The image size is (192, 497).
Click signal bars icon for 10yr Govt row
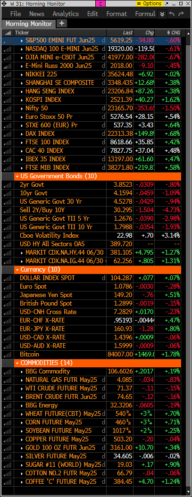point(8,193)
